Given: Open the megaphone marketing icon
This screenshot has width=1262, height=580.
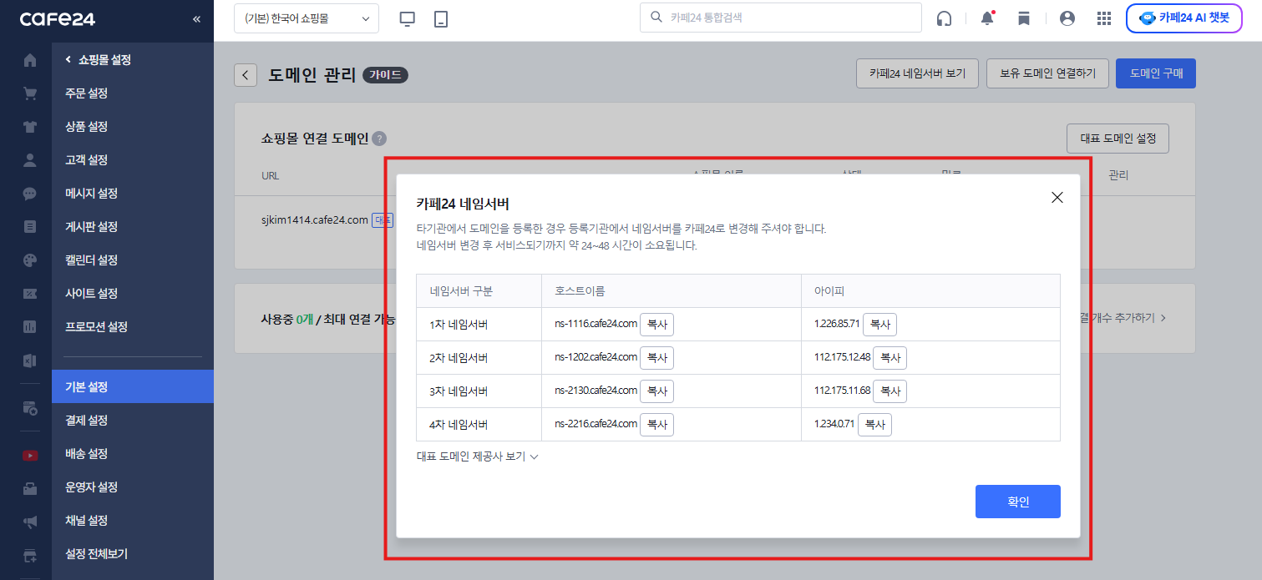Looking at the screenshot, I should click(30, 522).
